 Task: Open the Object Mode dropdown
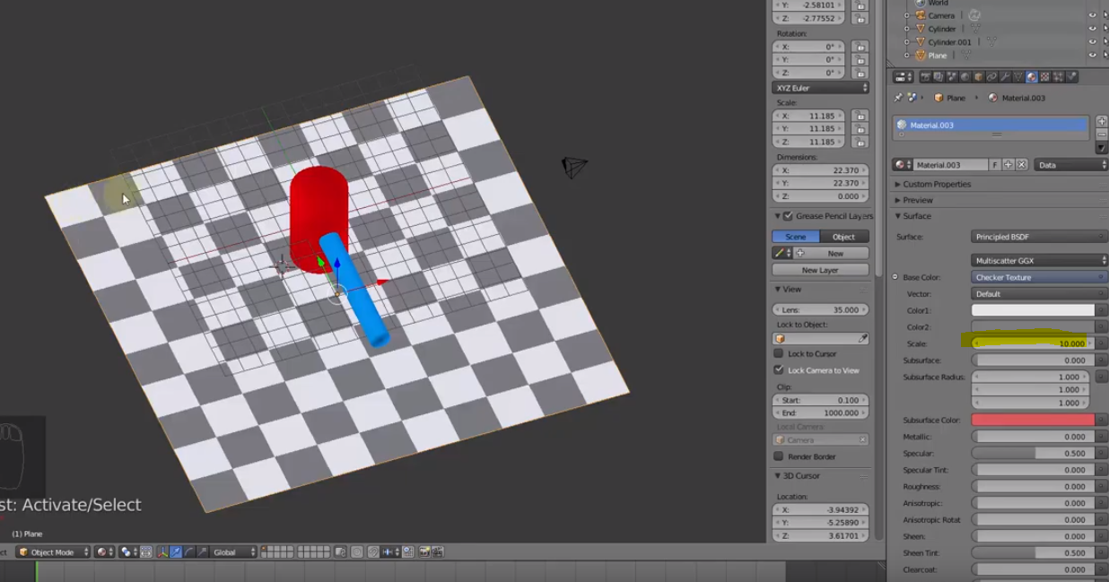54,552
